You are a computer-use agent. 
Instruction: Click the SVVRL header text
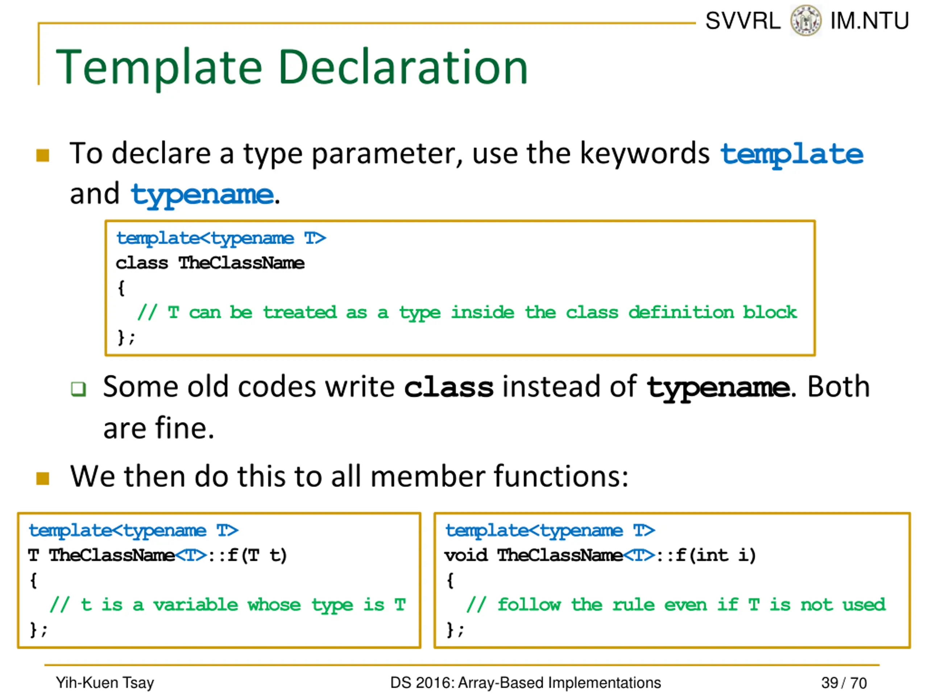pos(742,21)
